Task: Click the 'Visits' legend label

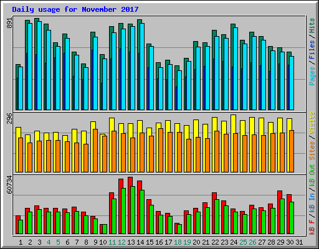Action: (x=312, y=123)
